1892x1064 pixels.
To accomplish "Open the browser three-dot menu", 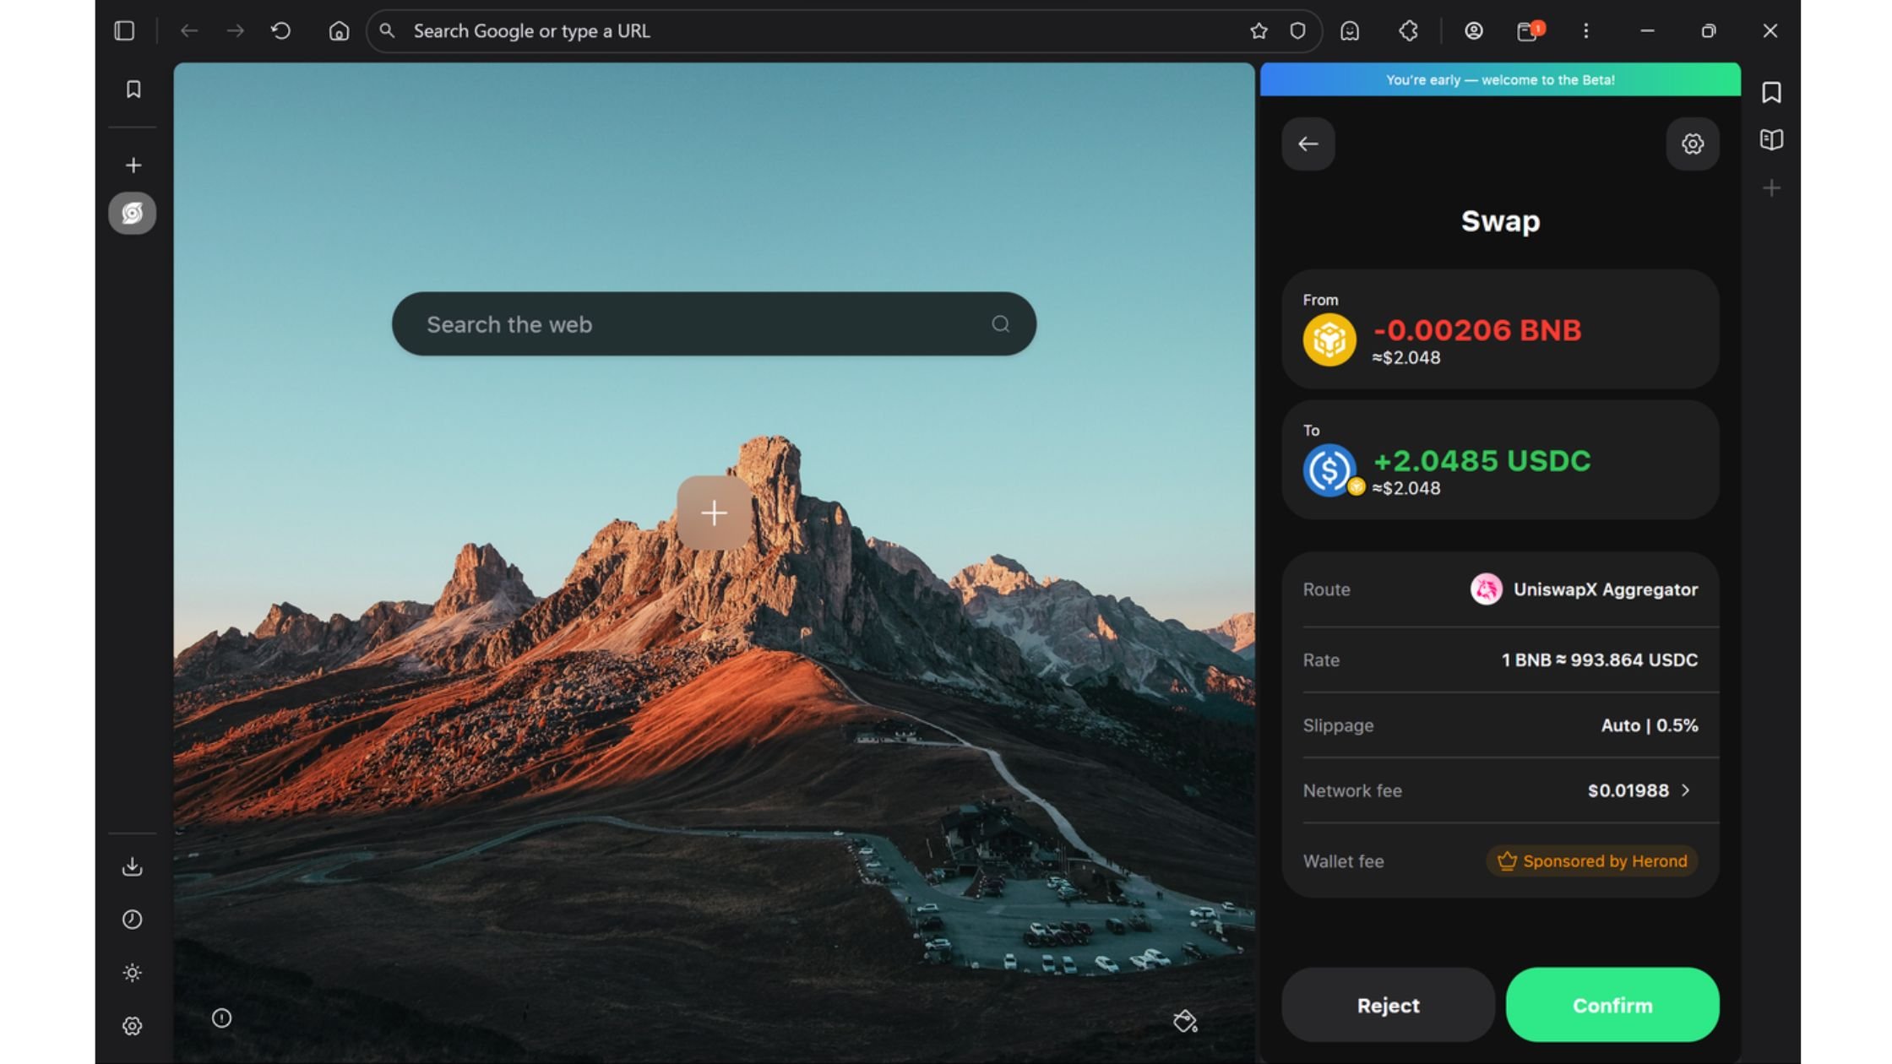I will pyautogui.click(x=1585, y=31).
